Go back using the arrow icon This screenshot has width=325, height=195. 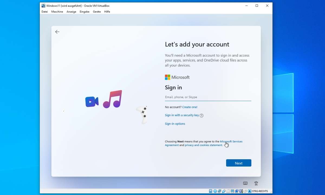point(57,32)
